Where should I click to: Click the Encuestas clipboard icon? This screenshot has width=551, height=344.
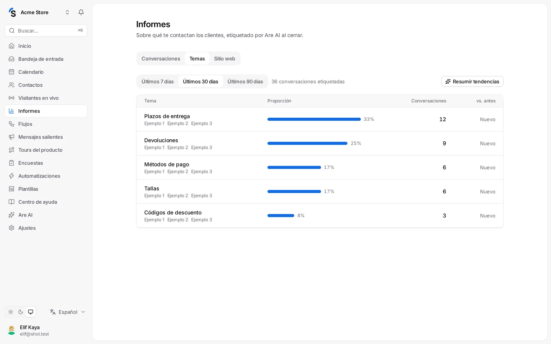11,163
